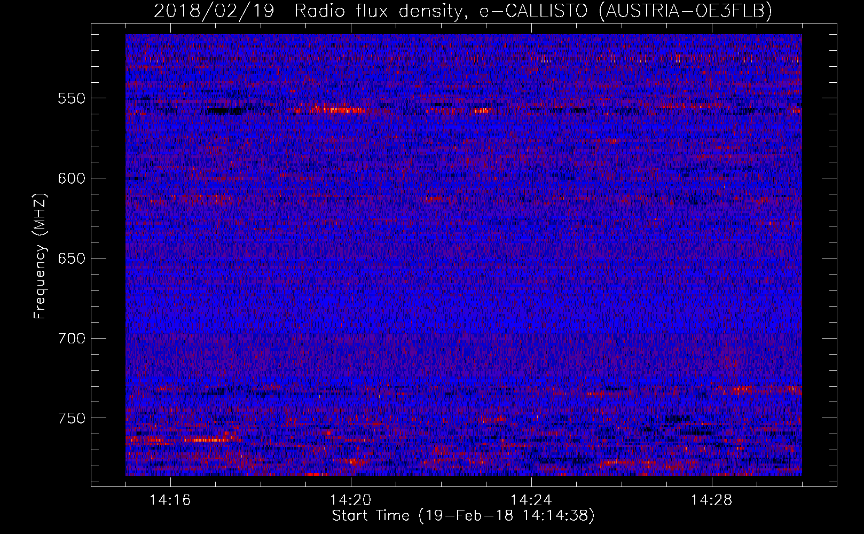Click the 700 frequency tick label
The image size is (864, 534).
click(71, 339)
